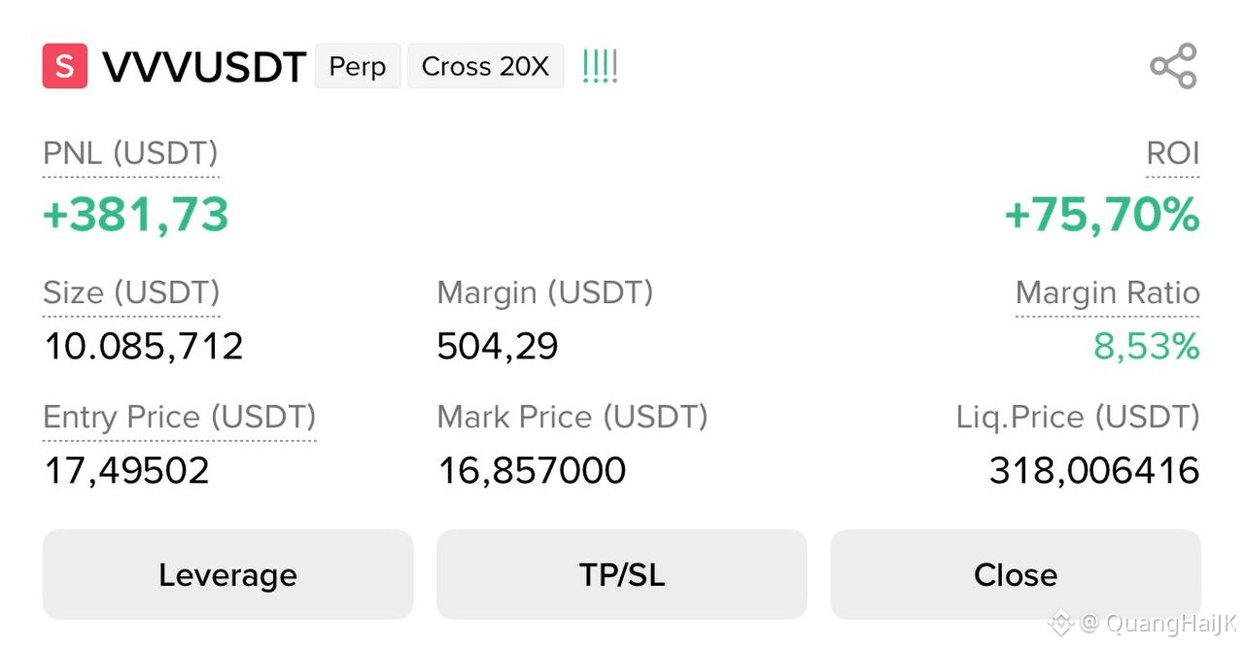Close the VVVUSDT position
Viewport: 1244px width, 647px height.
click(1016, 574)
